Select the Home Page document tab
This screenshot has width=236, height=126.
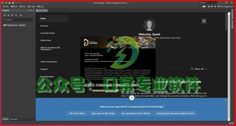pos(42,11)
